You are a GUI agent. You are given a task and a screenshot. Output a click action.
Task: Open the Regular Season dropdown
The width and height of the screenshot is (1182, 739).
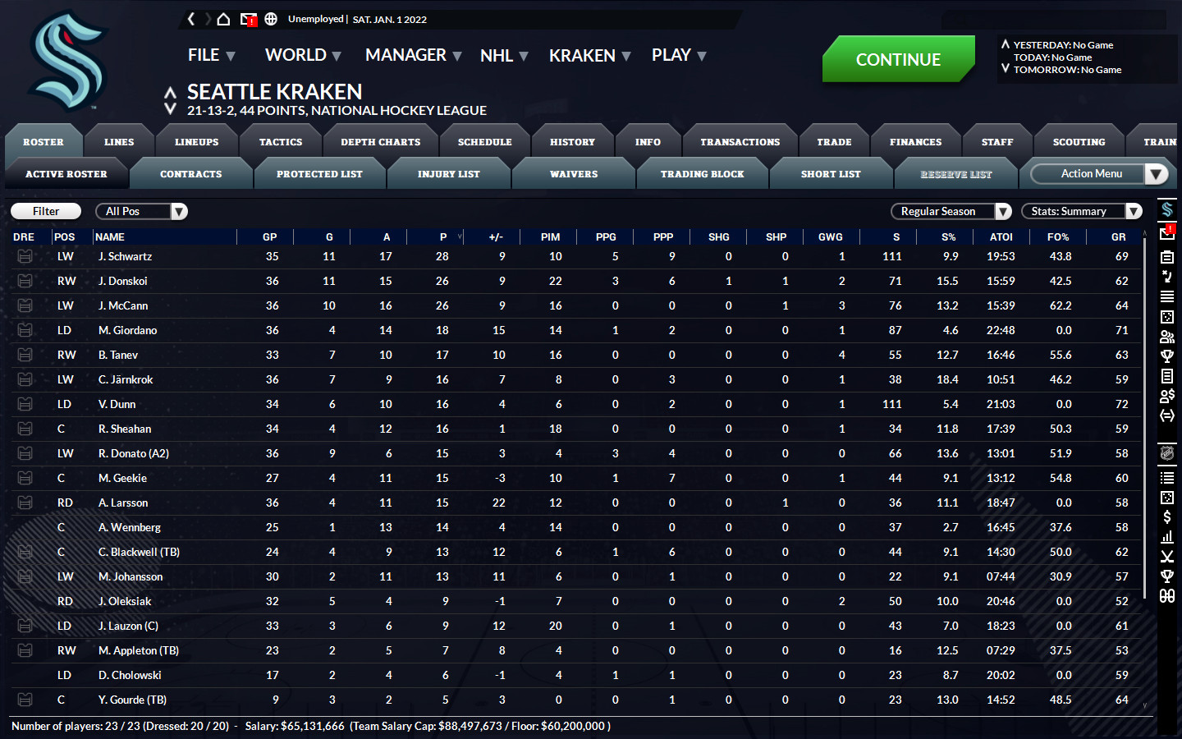click(951, 211)
